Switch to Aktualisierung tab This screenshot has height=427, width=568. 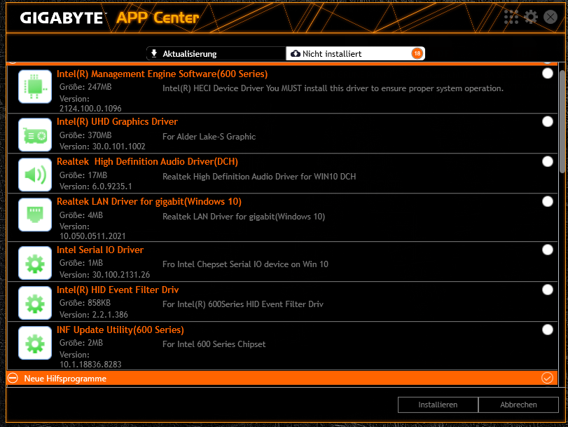tap(216, 54)
